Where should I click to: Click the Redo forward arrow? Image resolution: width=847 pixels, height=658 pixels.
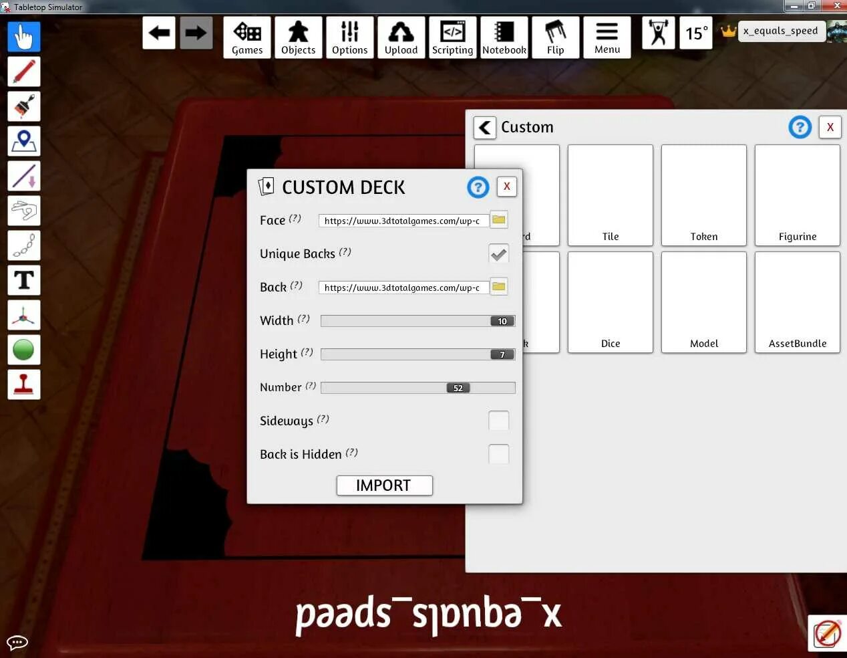pos(196,33)
